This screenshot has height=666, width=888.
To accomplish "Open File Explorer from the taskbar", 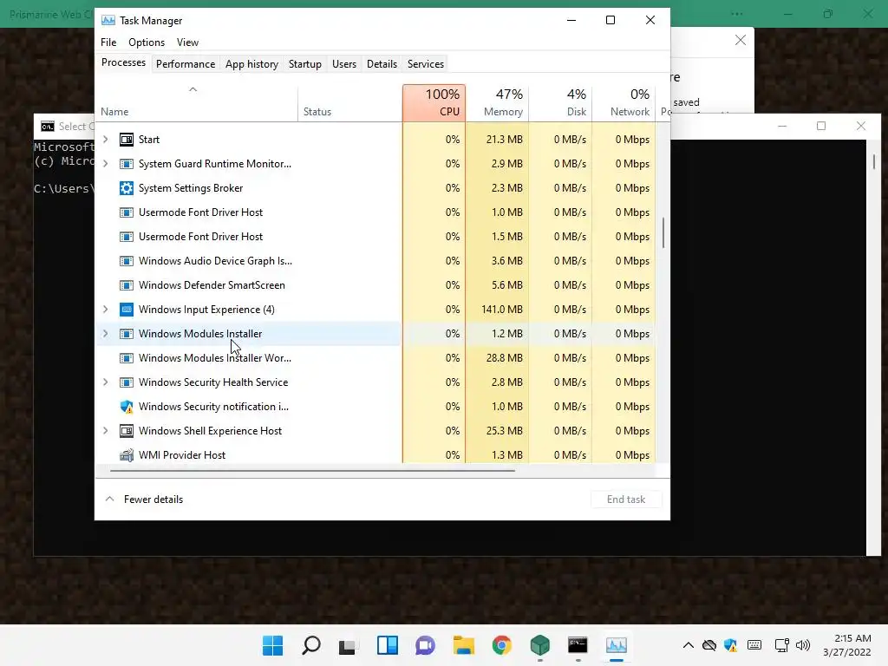I will tap(463, 645).
